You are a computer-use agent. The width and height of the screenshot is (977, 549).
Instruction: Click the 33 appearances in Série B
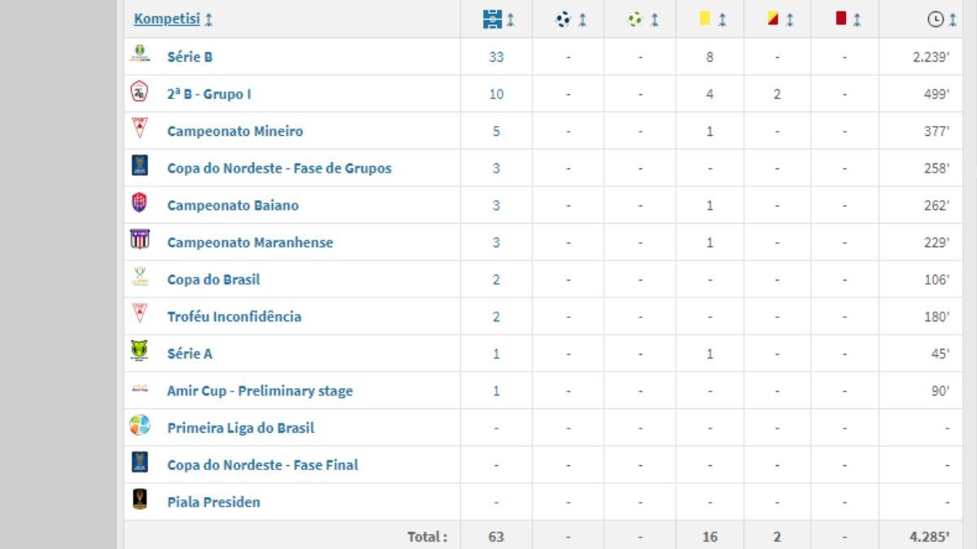tap(496, 57)
